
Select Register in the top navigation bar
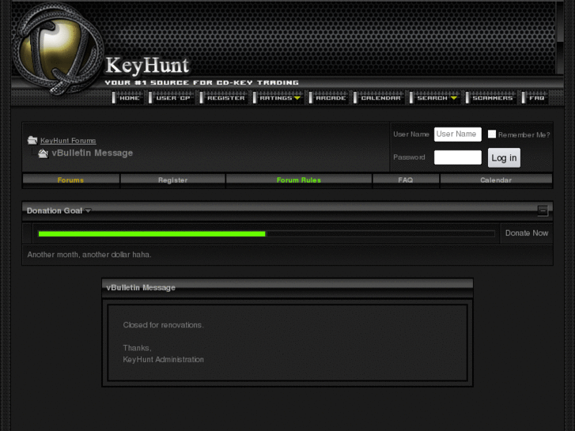[223, 98]
